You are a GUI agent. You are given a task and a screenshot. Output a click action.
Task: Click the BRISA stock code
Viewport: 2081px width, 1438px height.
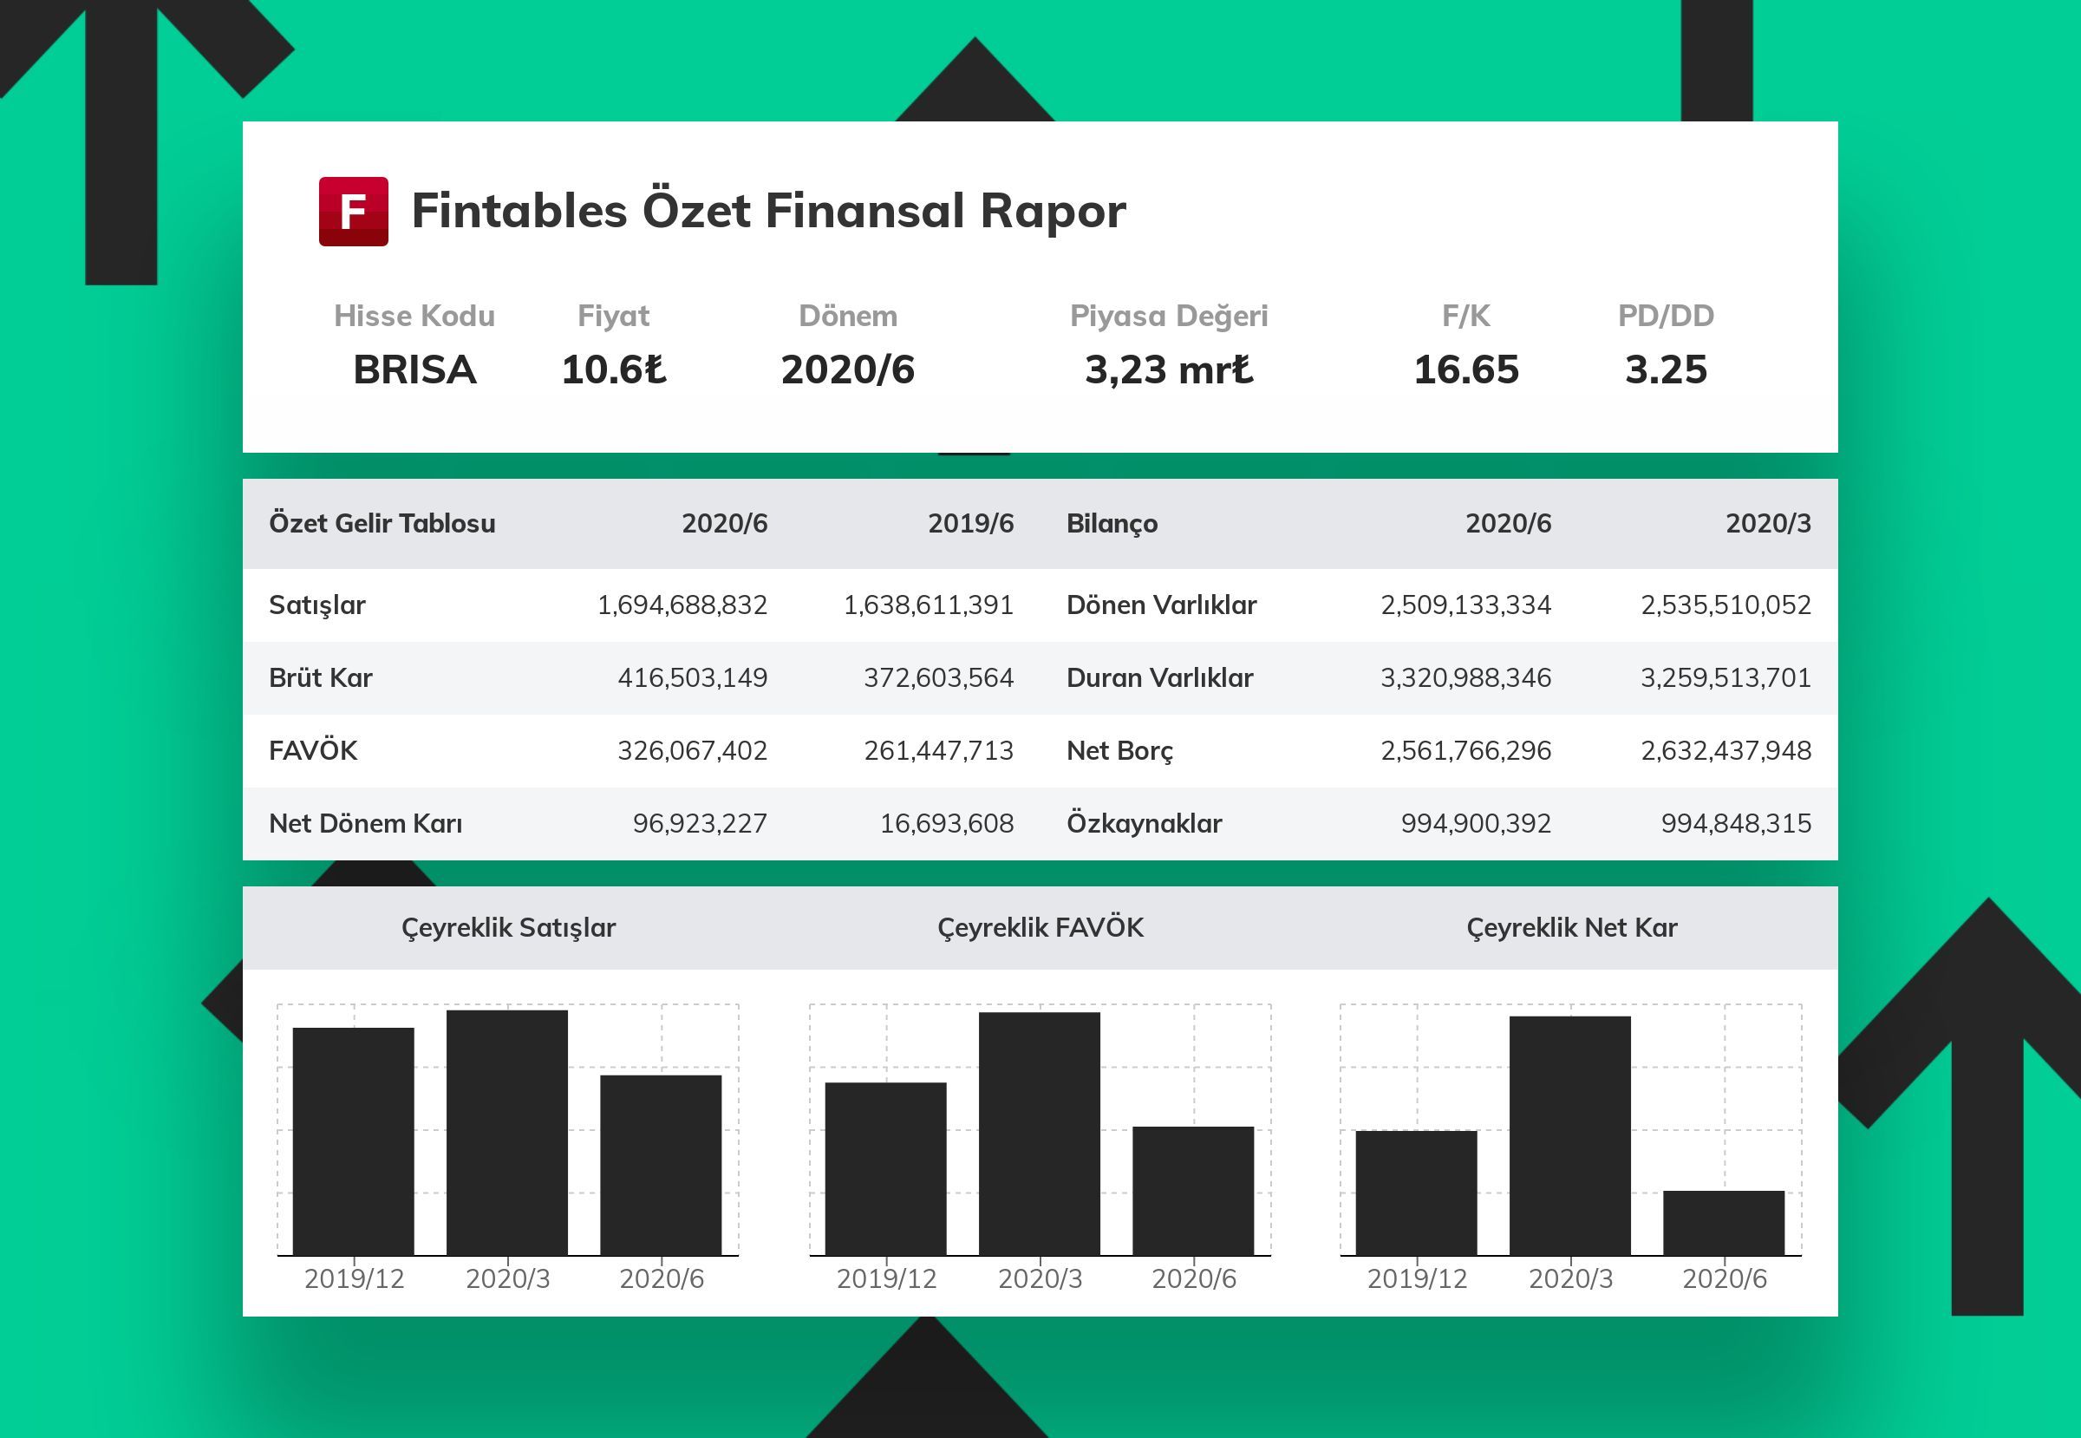[x=414, y=369]
